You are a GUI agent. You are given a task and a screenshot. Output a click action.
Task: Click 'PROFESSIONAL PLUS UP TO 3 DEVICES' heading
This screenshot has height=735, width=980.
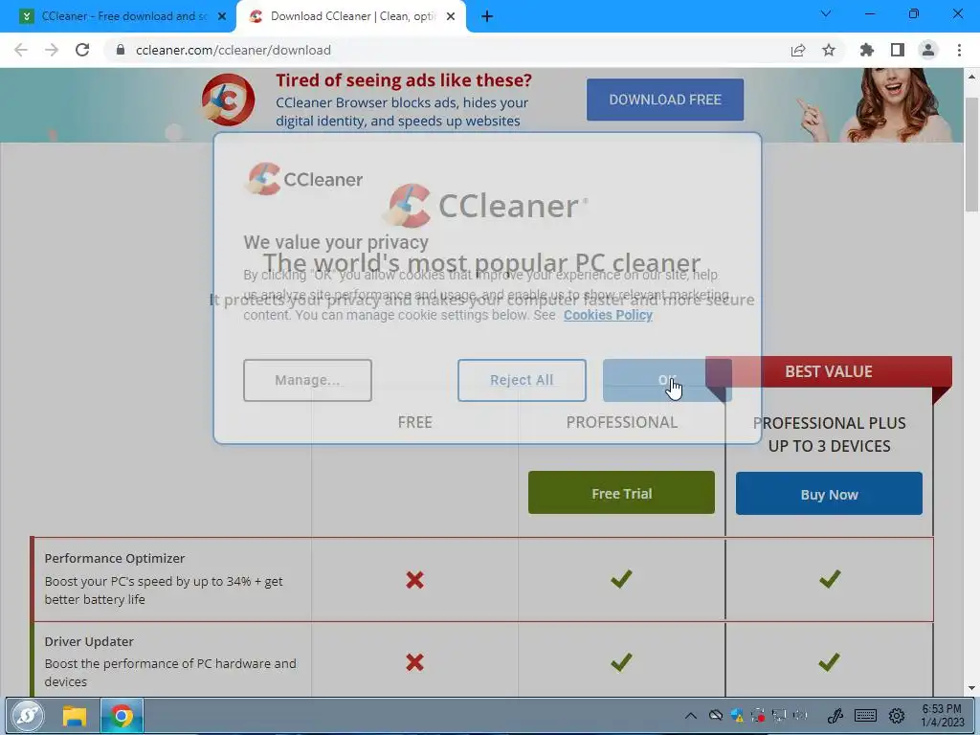click(x=829, y=434)
